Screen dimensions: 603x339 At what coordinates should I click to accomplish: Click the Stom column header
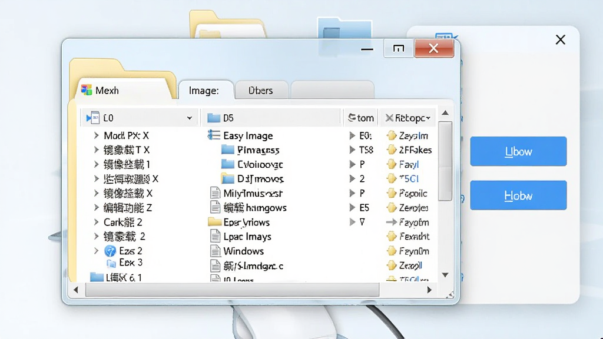[x=361, y=118]
